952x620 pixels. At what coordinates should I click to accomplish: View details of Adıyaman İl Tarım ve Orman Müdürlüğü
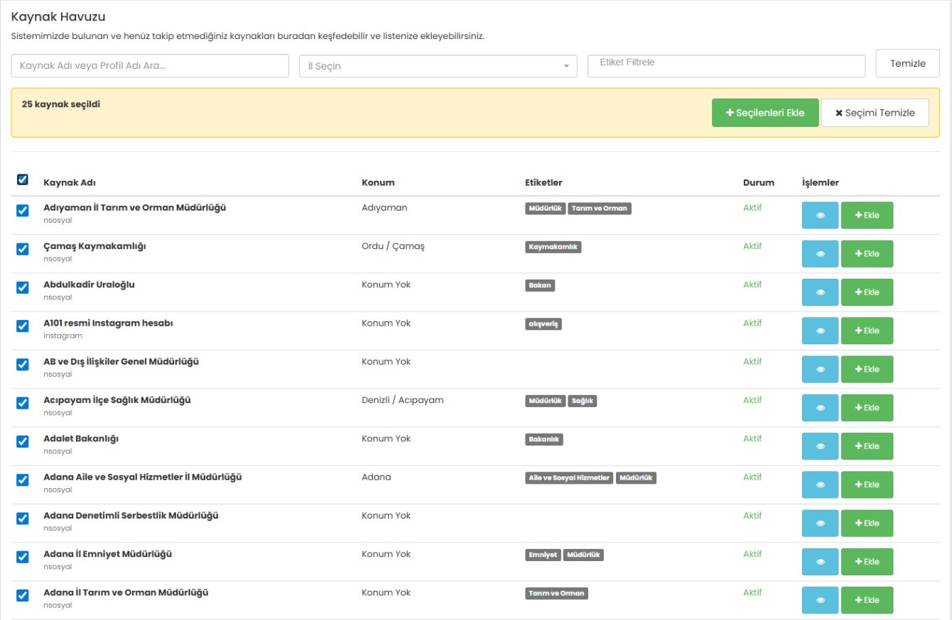(820, 216)
